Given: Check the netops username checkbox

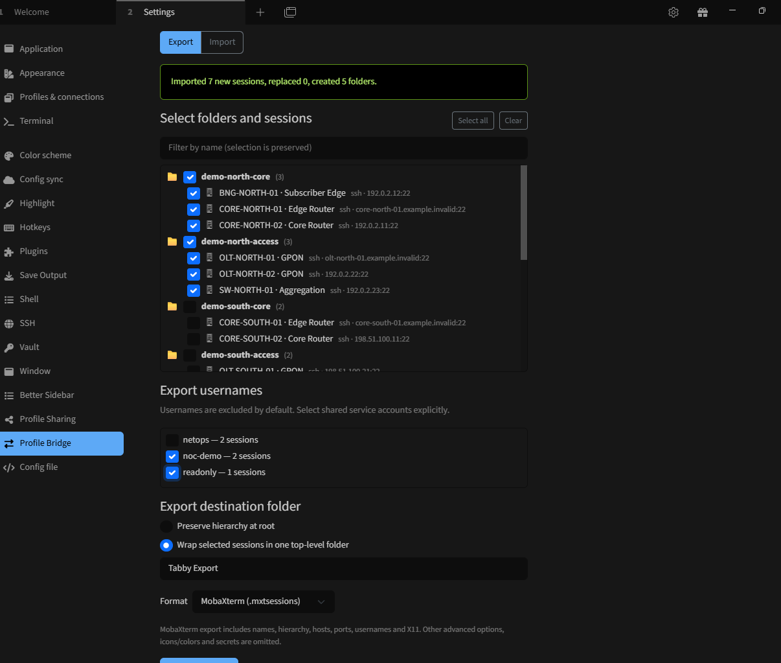Looking at the screenshot, I should coord(172,440).
